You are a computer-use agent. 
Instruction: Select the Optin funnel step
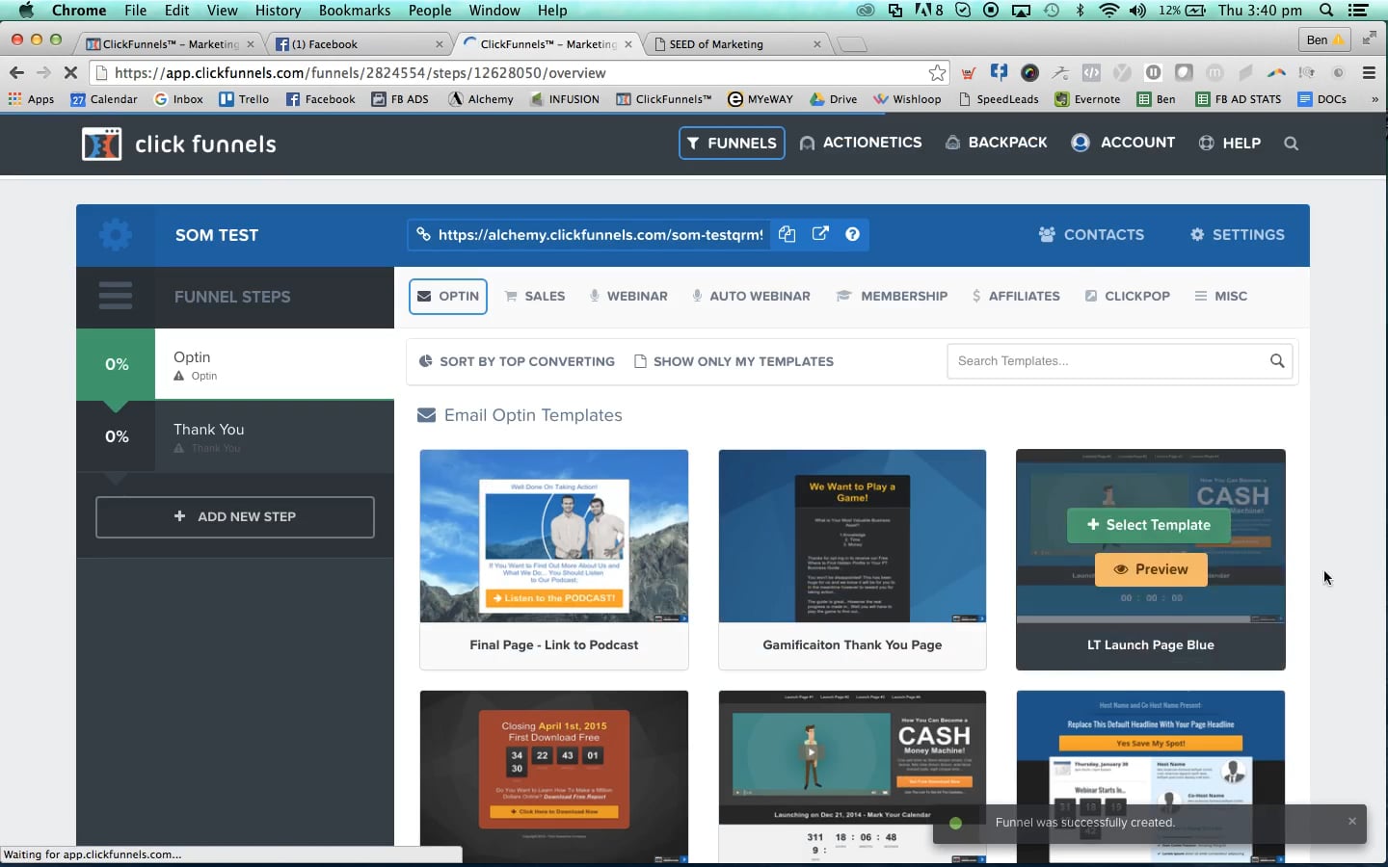pos(235,364)
